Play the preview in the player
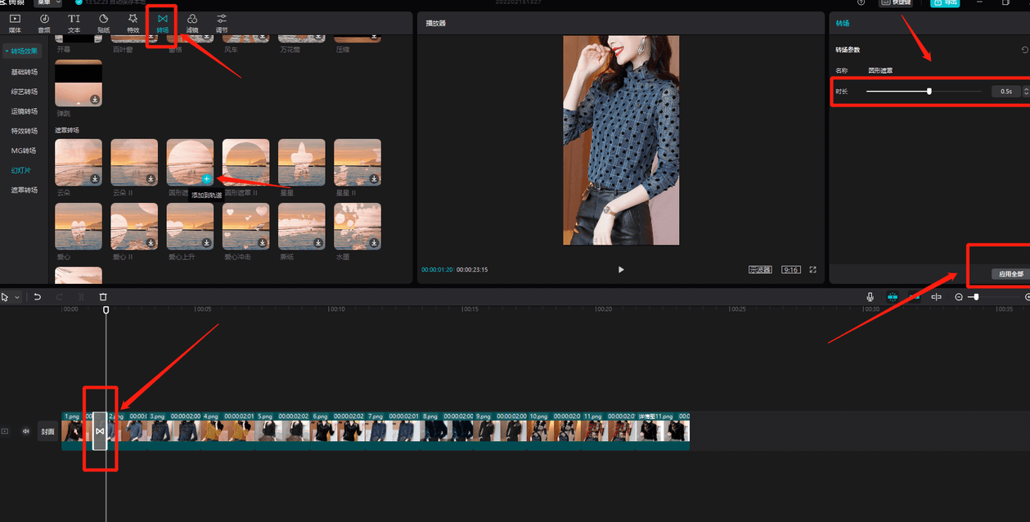The height and width of the screenshot is (522, 1030). 621,269
